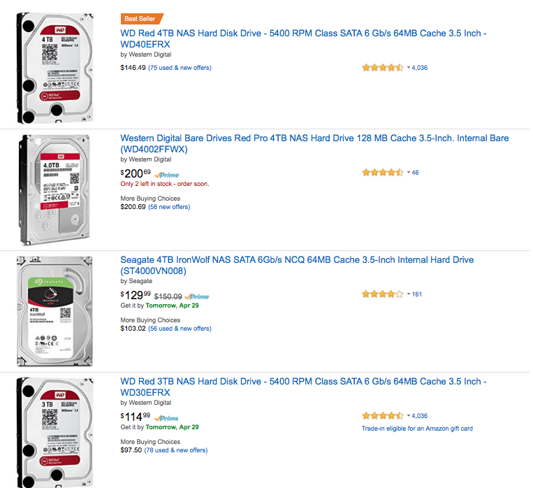Viewport: 533px width, 488px height.
Task: Click WD Red 3TB star rating
Action: (x=383, y=415)
